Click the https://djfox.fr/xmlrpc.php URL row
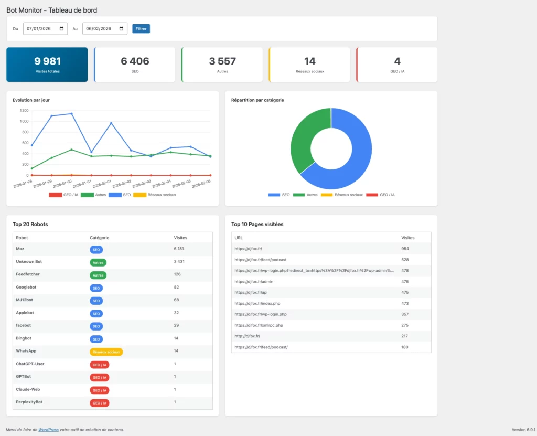This screenshot has width=537, height=436. click(259, 326)
